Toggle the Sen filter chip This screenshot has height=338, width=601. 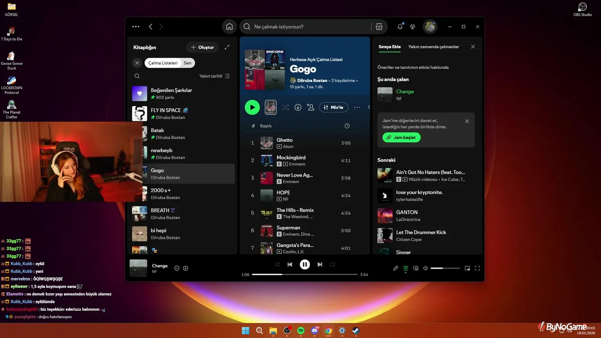(188, 63)
